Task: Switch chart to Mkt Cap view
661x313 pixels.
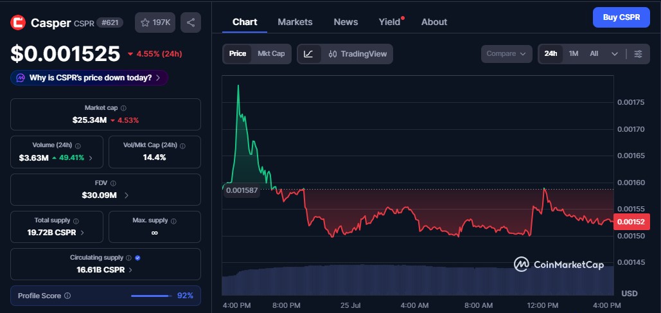Action: [x=271, y=54]
